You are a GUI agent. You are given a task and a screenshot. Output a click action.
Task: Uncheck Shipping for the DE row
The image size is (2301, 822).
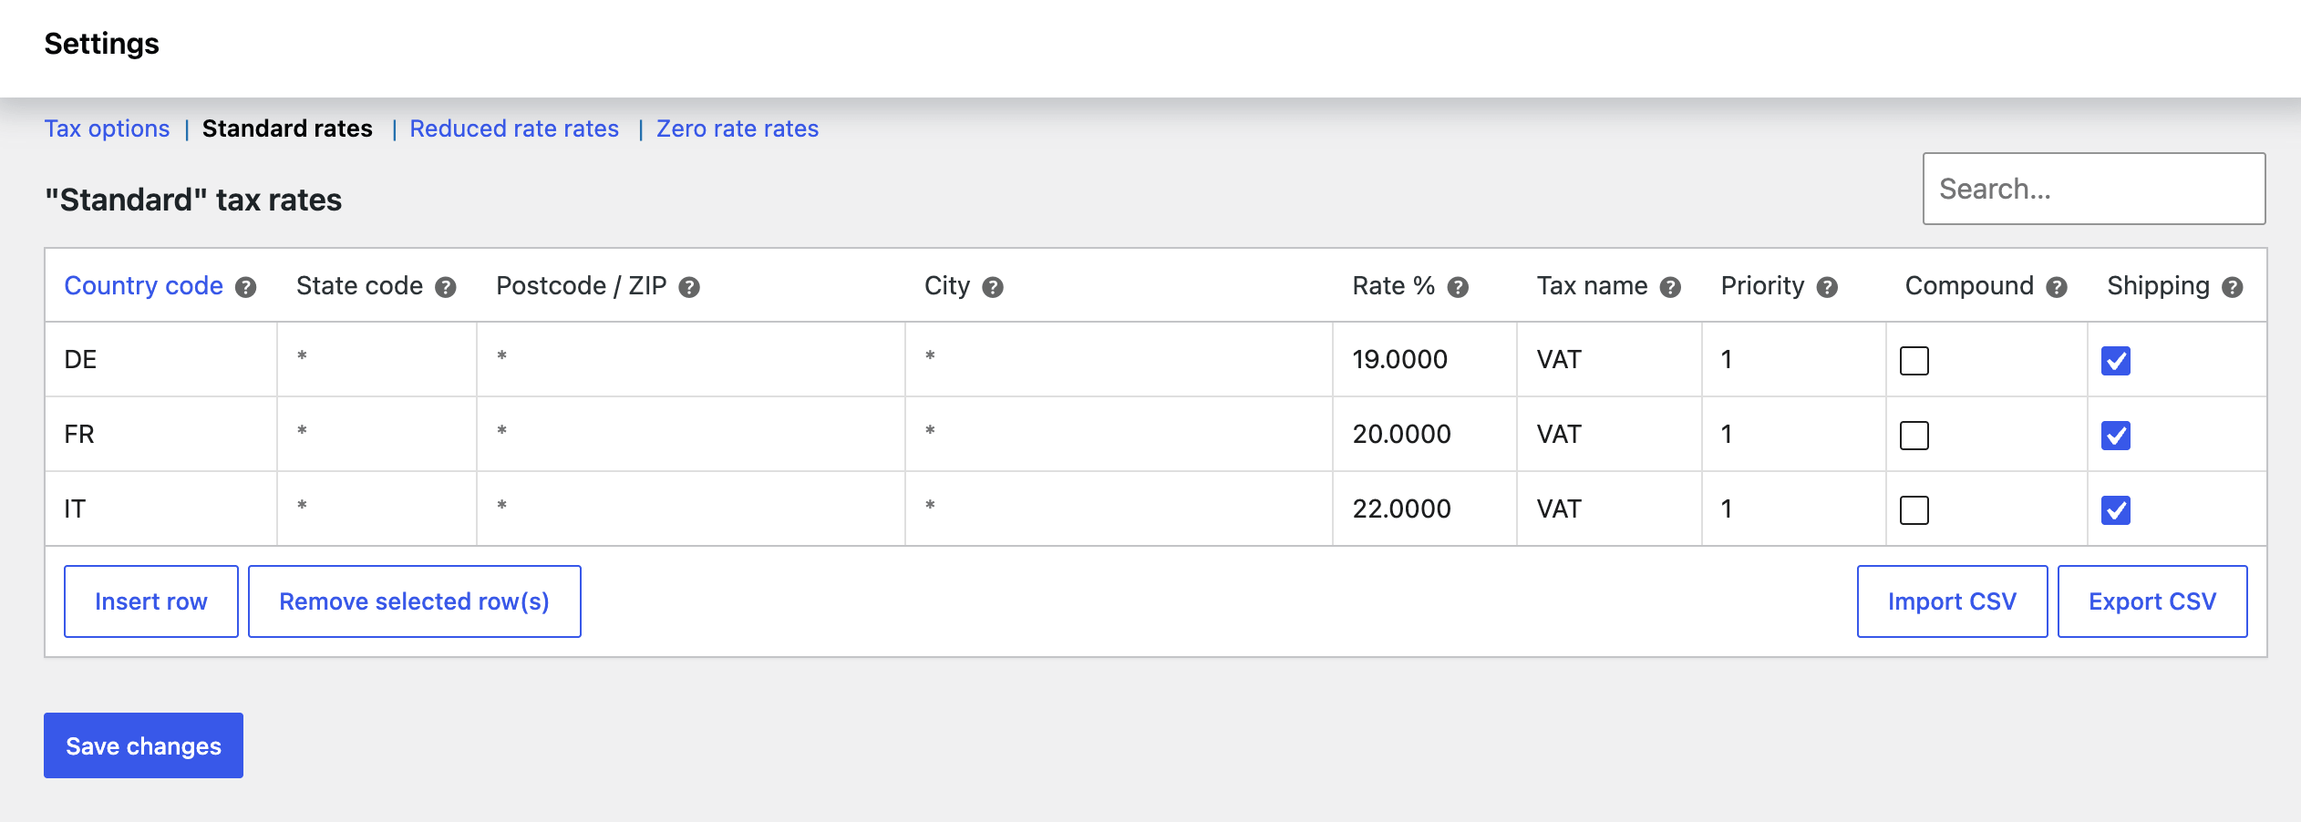coord(2116,360)
